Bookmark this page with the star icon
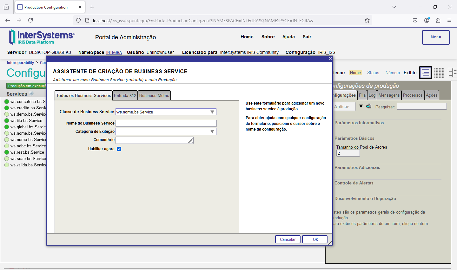This screenshot has width=457, height=270. (367, 21)
